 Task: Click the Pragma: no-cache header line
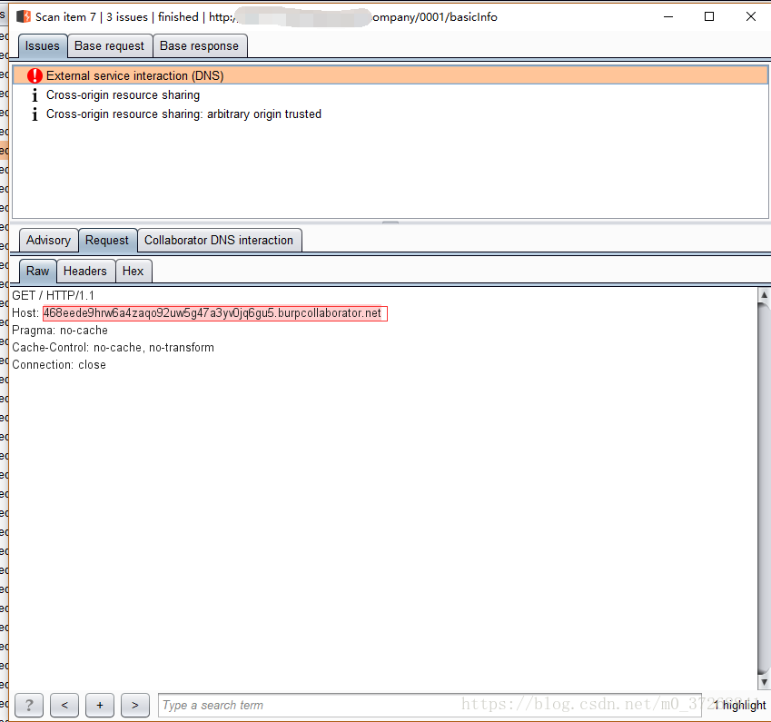60,330
